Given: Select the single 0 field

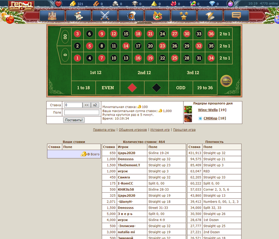Looking at the screenshot, I should (x=65, y=55).
